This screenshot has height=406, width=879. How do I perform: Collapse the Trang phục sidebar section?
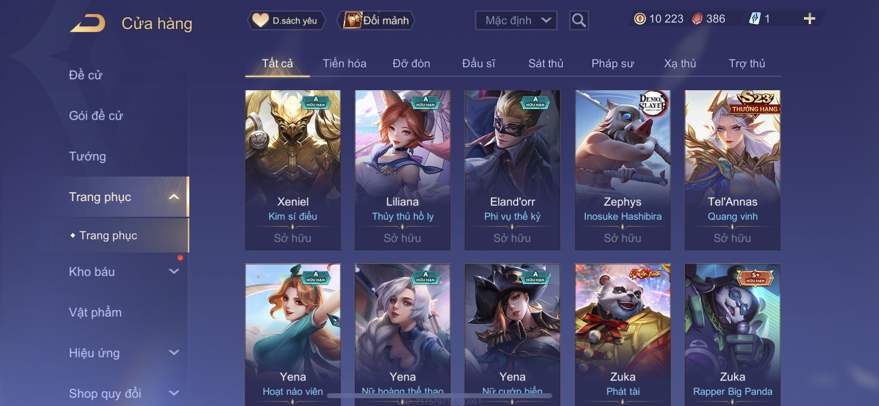[x=174, y=197]
